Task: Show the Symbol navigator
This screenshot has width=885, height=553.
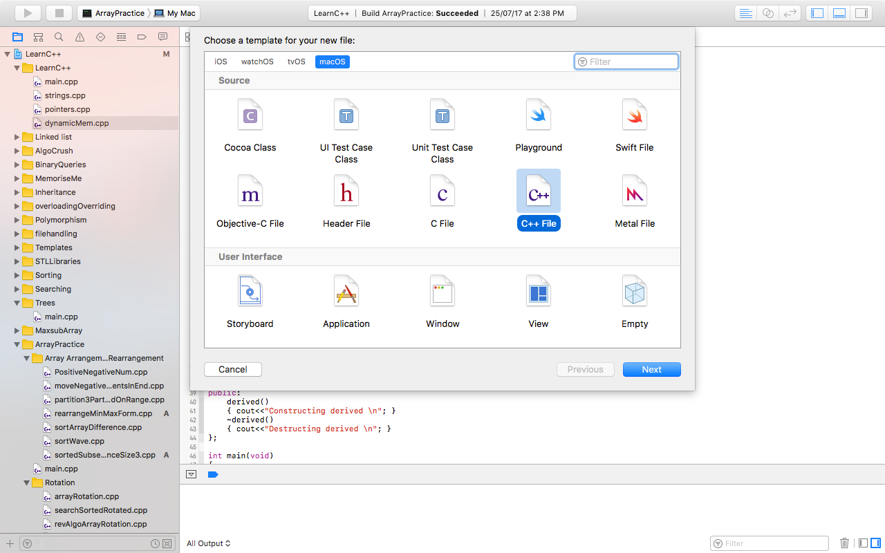Action: pos(38,37)
